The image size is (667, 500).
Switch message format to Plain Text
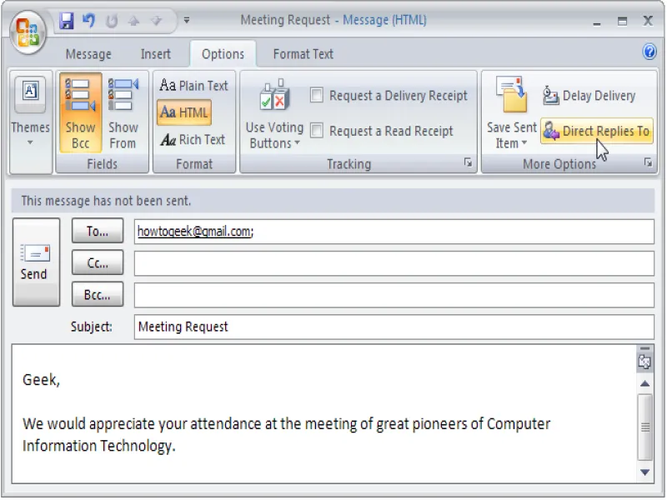pos(193,84)
